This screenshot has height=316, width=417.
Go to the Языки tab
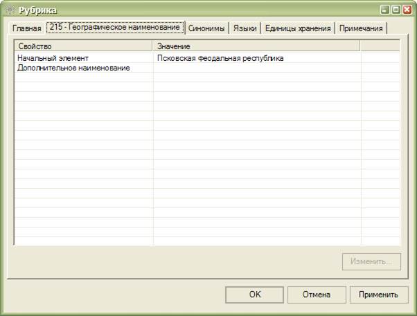(245, 28)
